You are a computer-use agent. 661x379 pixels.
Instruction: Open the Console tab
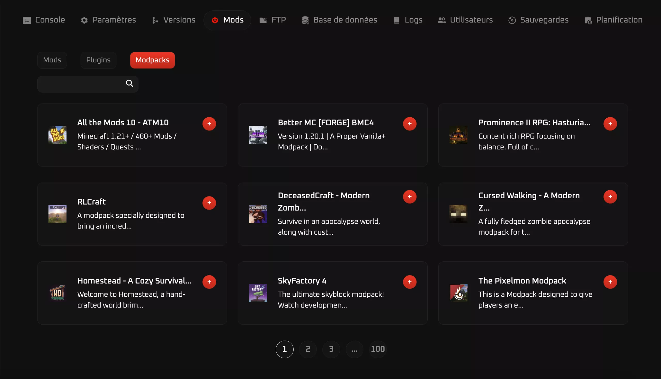click(x=44, y=20)
